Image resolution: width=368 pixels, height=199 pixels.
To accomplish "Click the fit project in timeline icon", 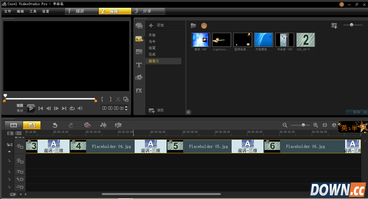I will click(x=325, y=125).
